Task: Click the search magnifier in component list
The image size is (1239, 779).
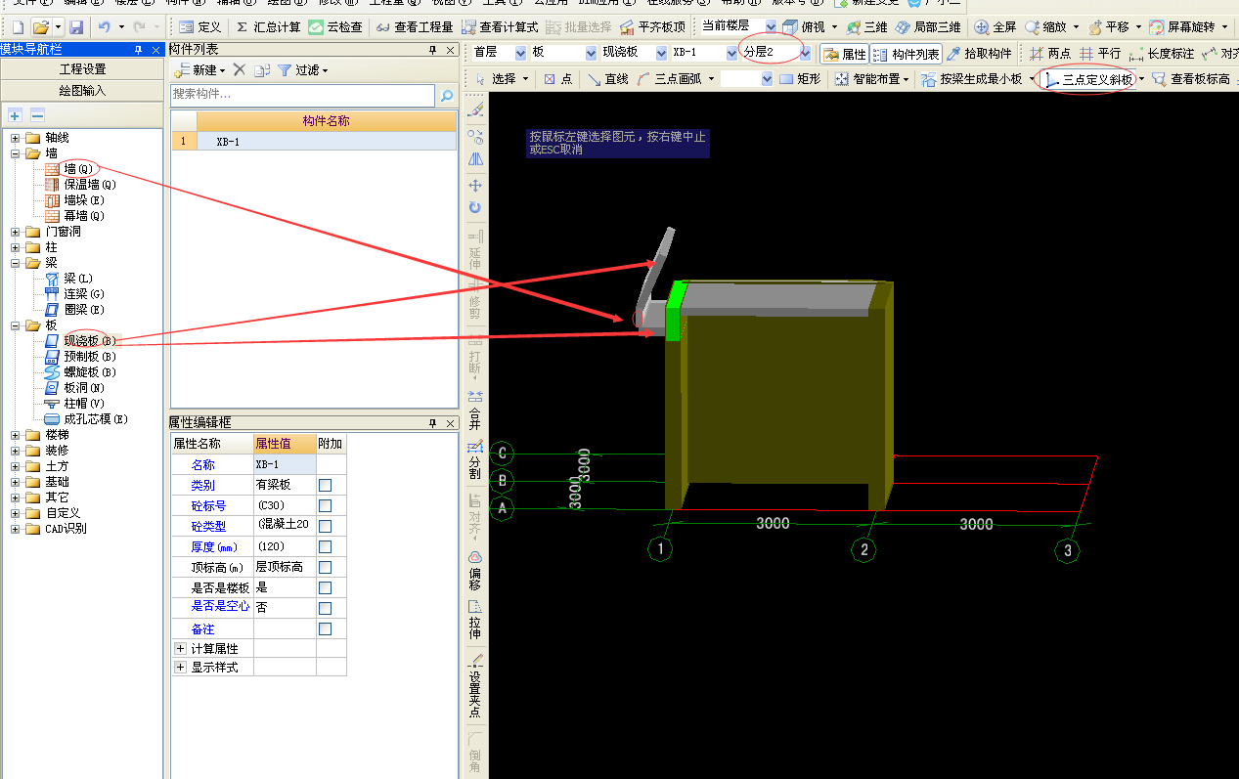Action: 447,95
